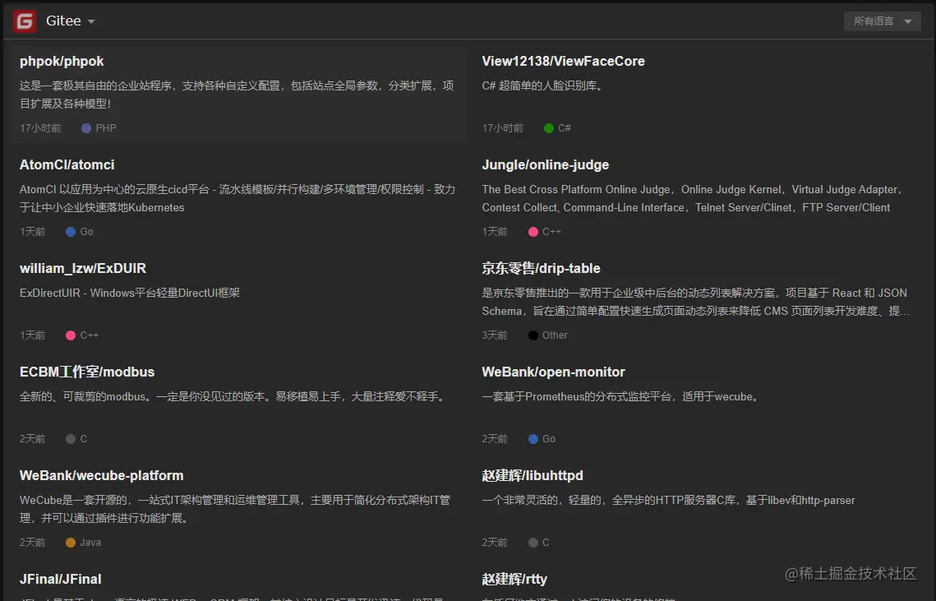Screen dimensions: 936x601
Task: Click the phpok description about 企业站程序
Action: click(237, 95)
